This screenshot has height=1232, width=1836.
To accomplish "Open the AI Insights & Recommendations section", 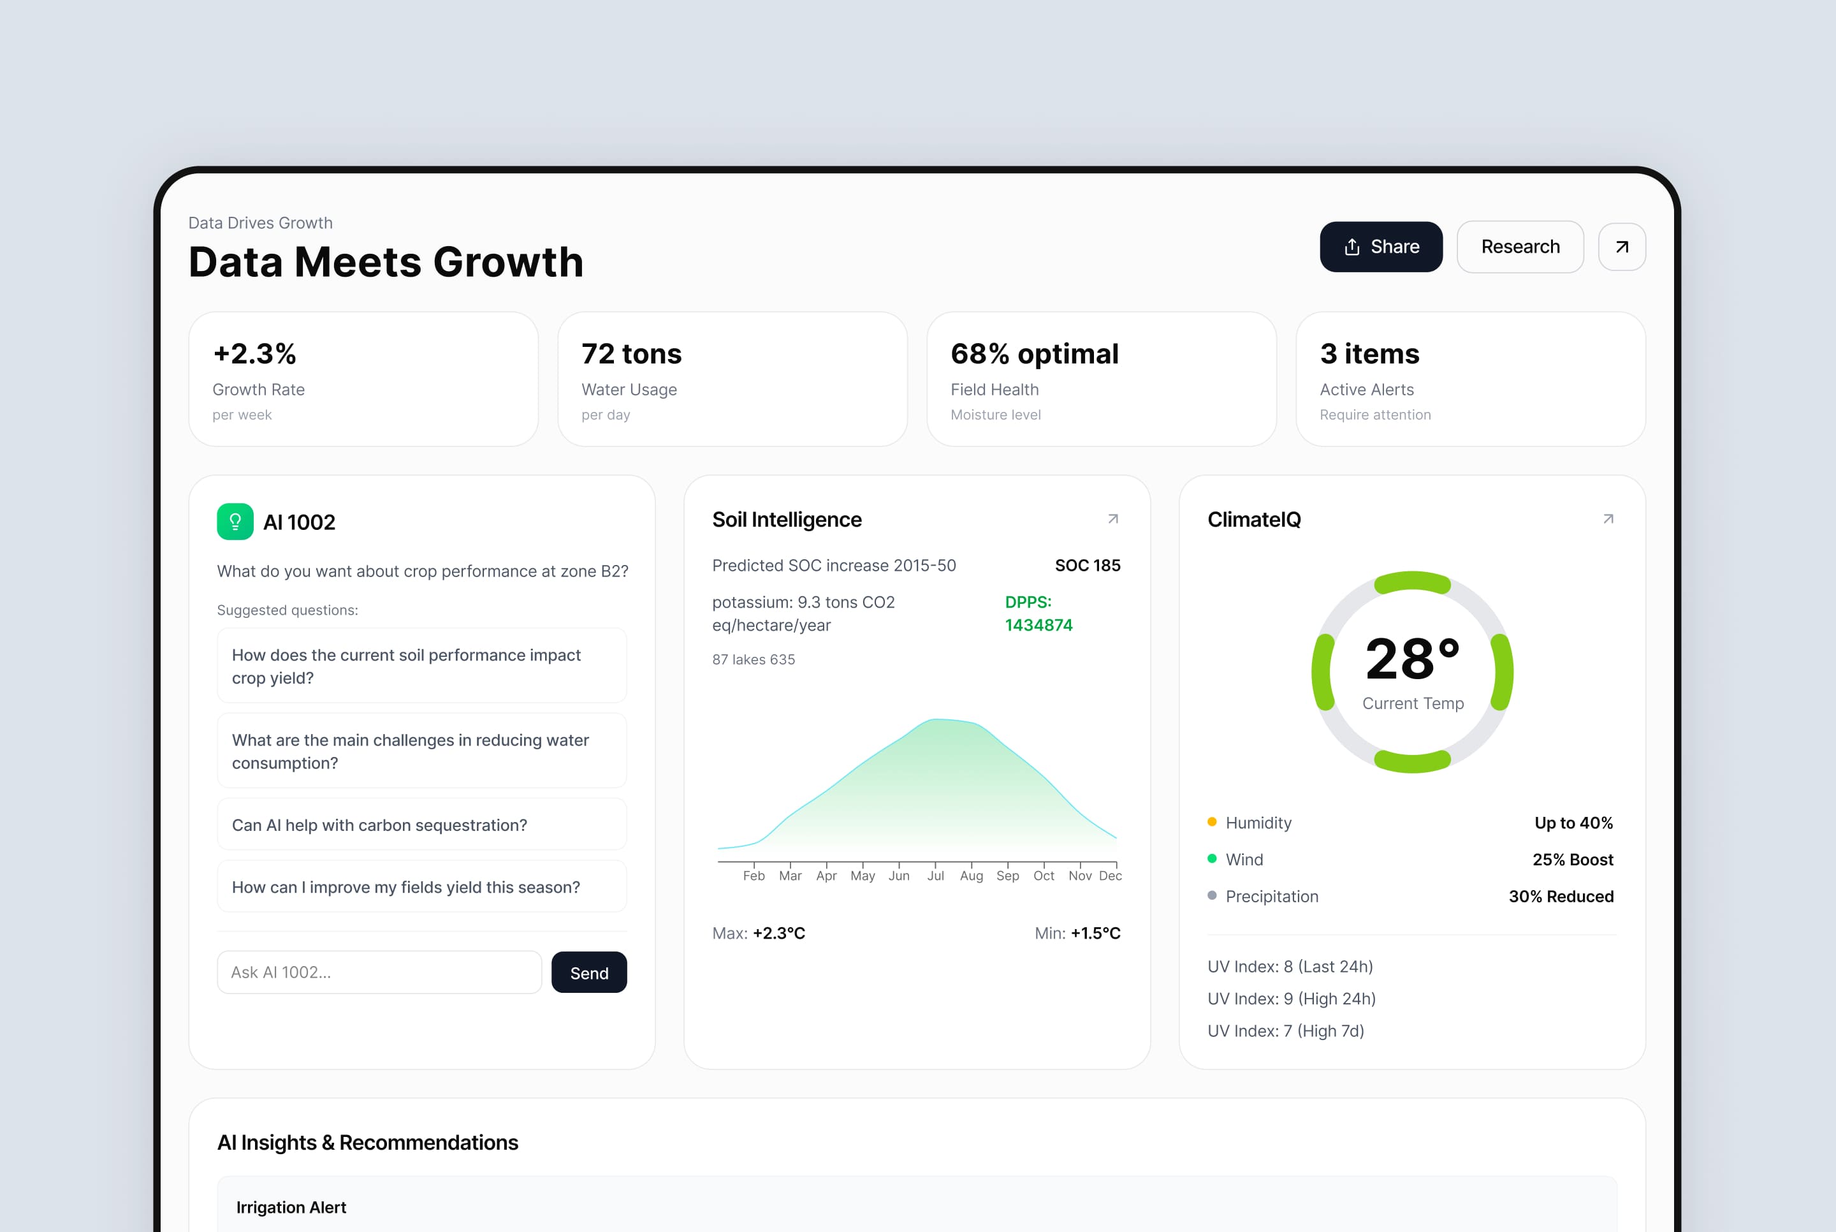I will point(369,1141).
